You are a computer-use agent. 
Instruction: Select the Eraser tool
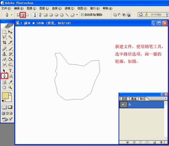point(4,59)
